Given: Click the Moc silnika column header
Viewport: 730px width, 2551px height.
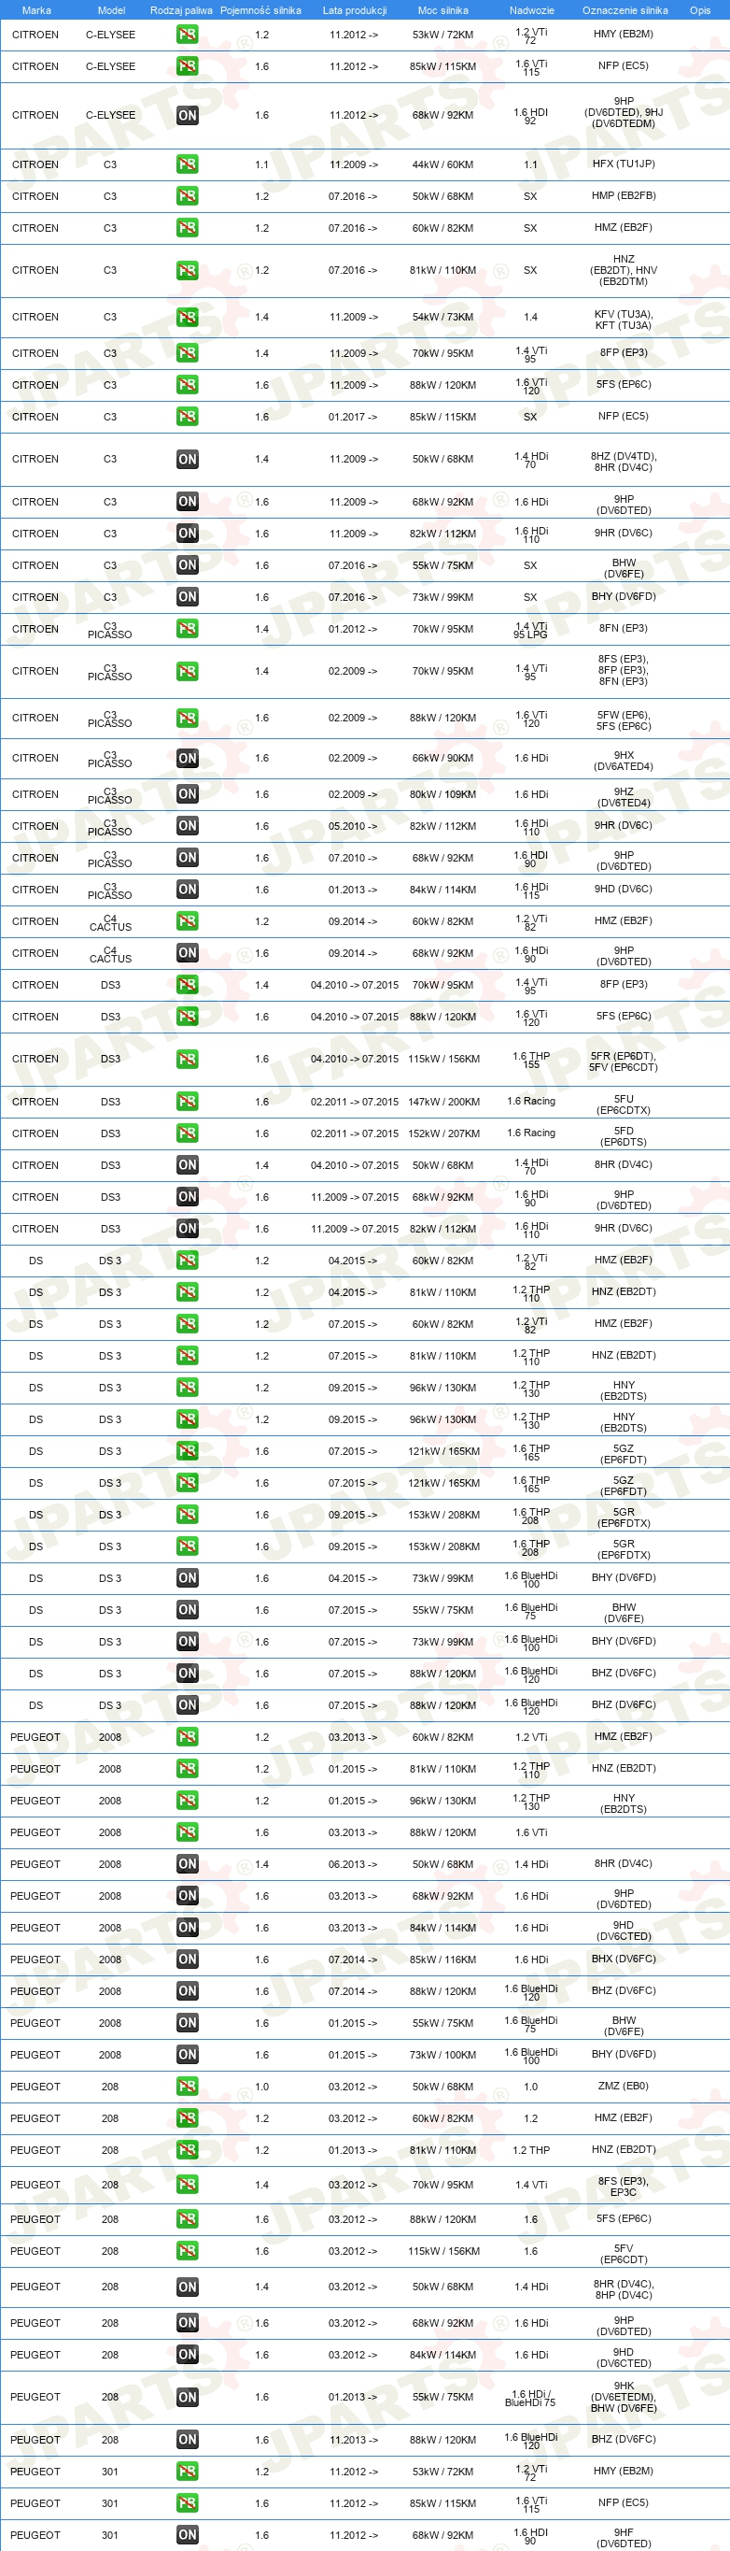Looking at the screenshot, I should point(443,10).
